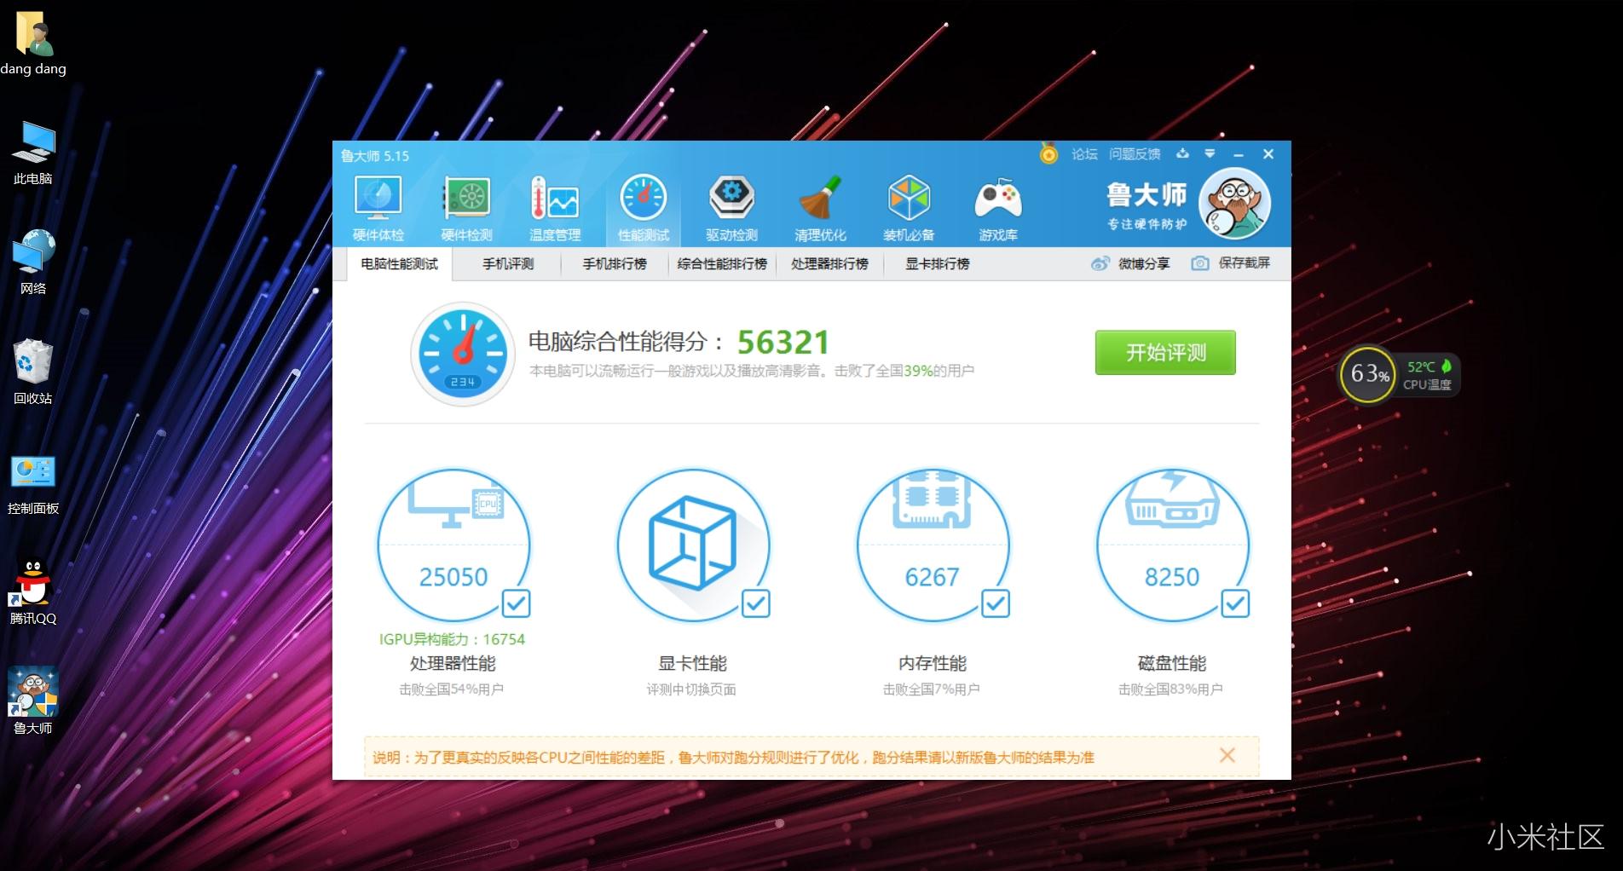Dismiss the orange notice bar with X
Screen dimensions: 1623x871
pos(1227,756)
